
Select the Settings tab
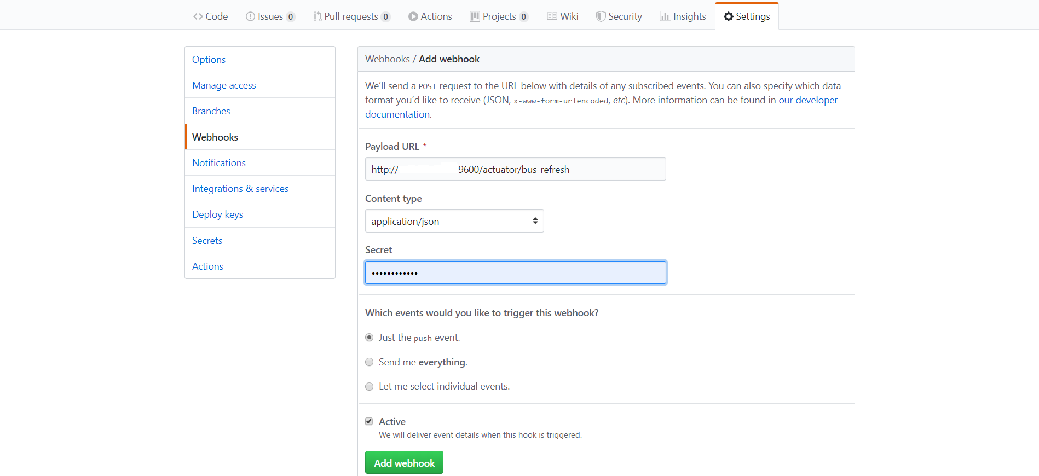point(747,16)
